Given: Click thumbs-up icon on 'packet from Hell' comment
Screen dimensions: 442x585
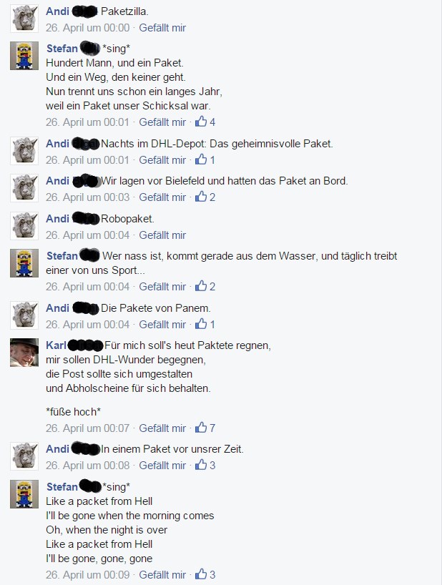Looking at the screenshot, I should click(201, 574).
